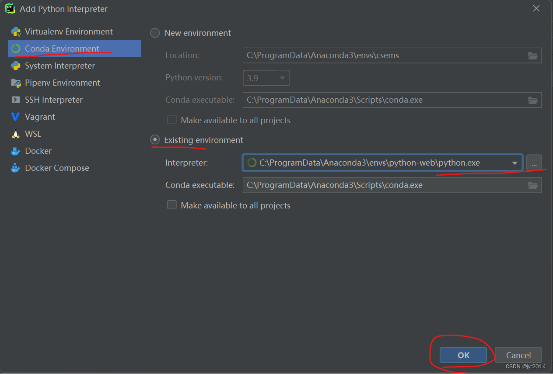Screen dimensions: 553x374
Task: Click the Location path field with envs\csems
Action: 392,55
